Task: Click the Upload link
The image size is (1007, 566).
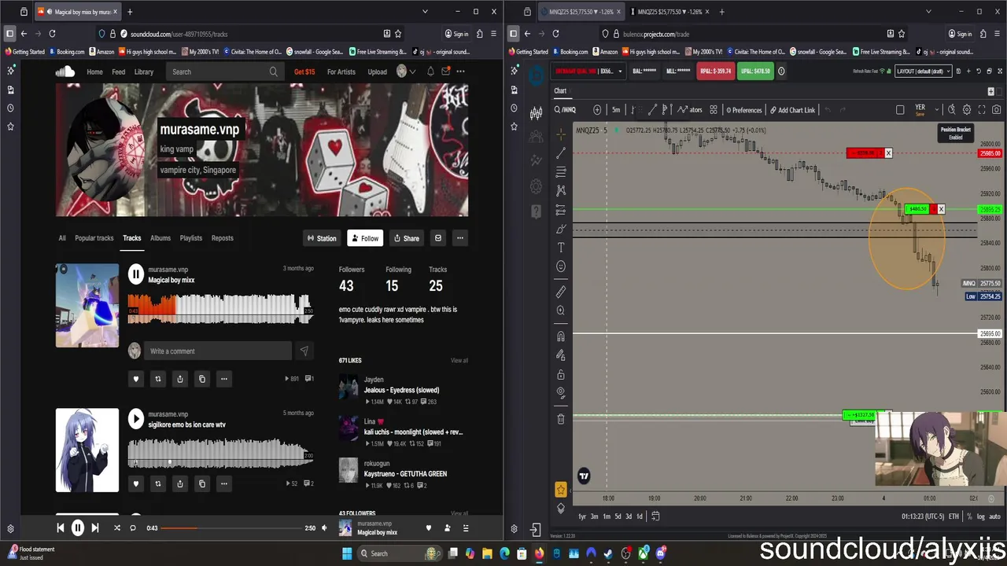Action: click(378, 72)
